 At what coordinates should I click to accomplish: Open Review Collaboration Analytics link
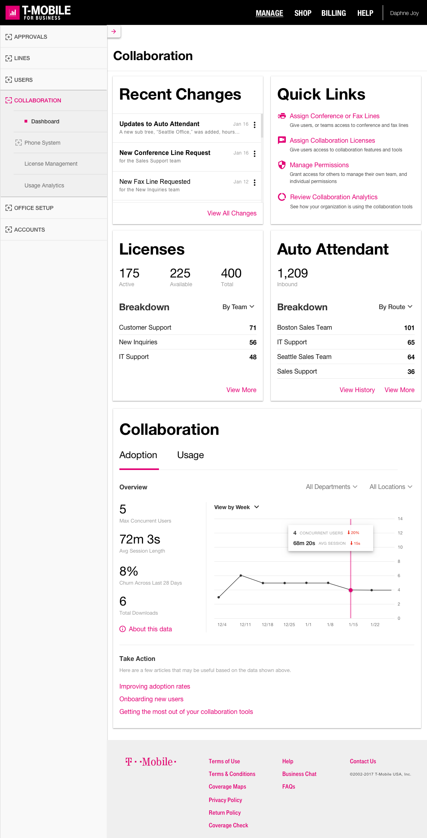click(334, 197)
